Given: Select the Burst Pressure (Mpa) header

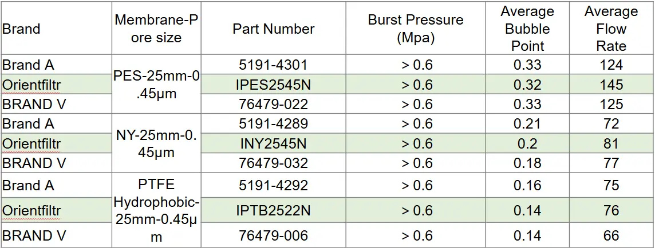Looking at the screenshot, I should click(x=415, y=29).
